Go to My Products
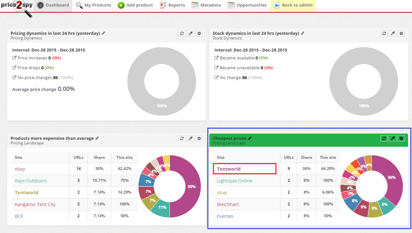This screenshot has height=233, width=412. click(x=93, y=5)
